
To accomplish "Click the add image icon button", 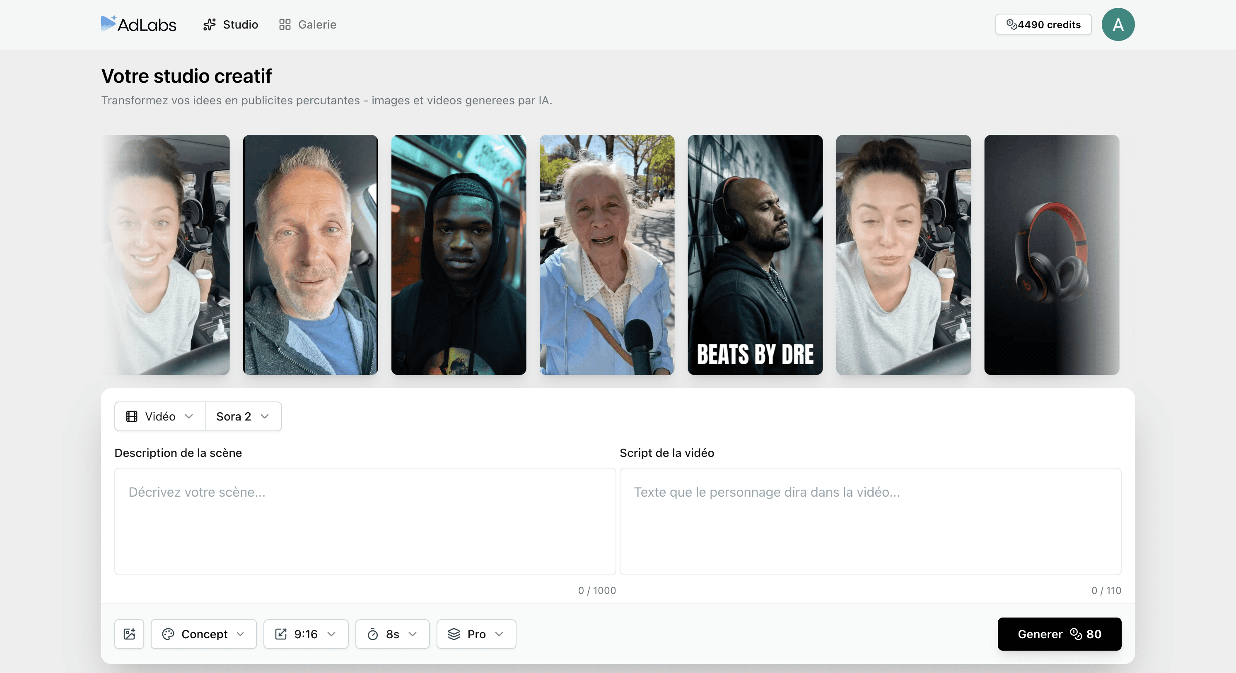I will point(129,634).
